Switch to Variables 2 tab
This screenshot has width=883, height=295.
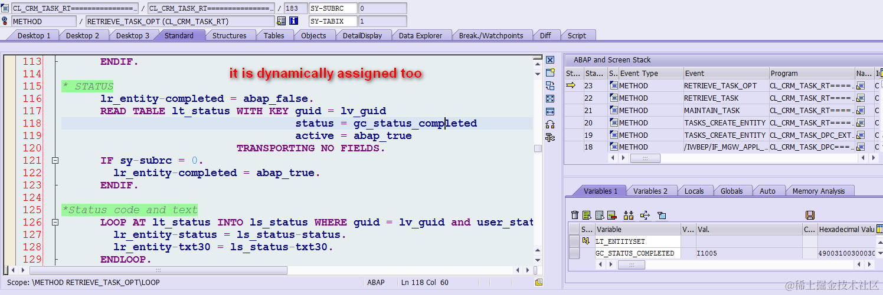650,191
